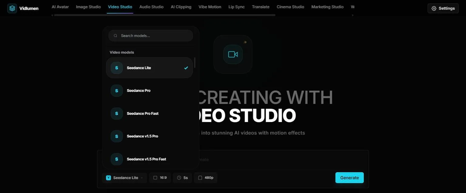Open Settings
This screenshot has height=193, width=466.
[x=443, y=8]
